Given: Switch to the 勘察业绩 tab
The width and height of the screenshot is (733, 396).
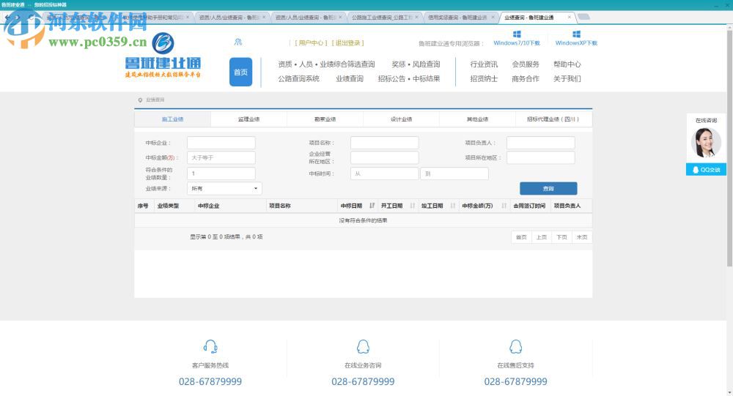Looking at the screenshot, I should tap(325, 119).
